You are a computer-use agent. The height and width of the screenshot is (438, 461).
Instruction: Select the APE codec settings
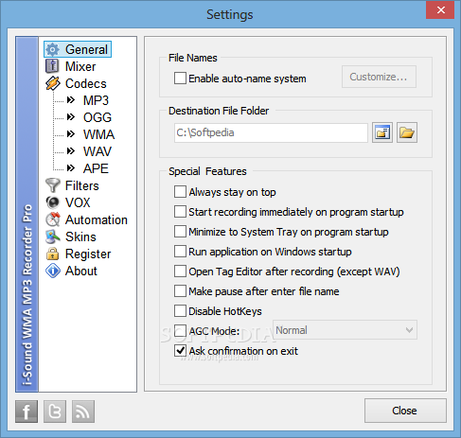click(x=96, y=168)
